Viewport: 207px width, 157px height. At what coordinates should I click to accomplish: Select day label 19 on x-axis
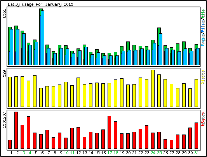122,153
